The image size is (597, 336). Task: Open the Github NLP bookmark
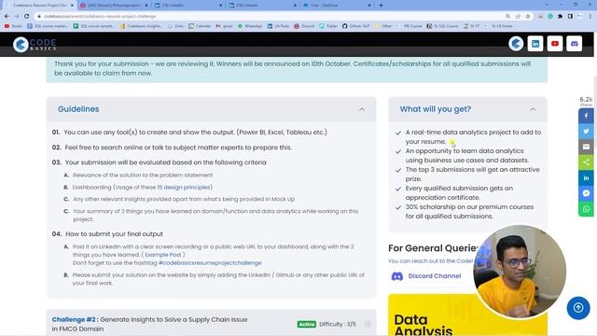coord(355,26)
